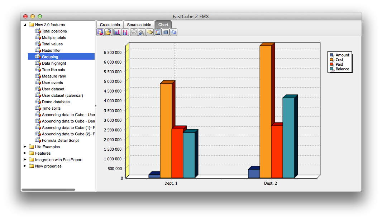Click the Paid legend color swatch
The height and width of the screenshot is (220, 382).
(331, 64)
